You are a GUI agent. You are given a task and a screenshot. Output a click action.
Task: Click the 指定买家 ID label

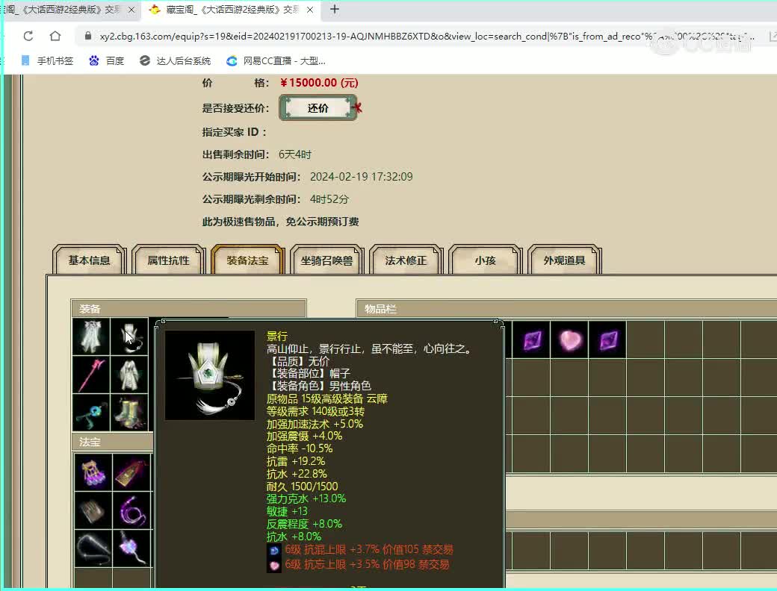click(235, 132)
